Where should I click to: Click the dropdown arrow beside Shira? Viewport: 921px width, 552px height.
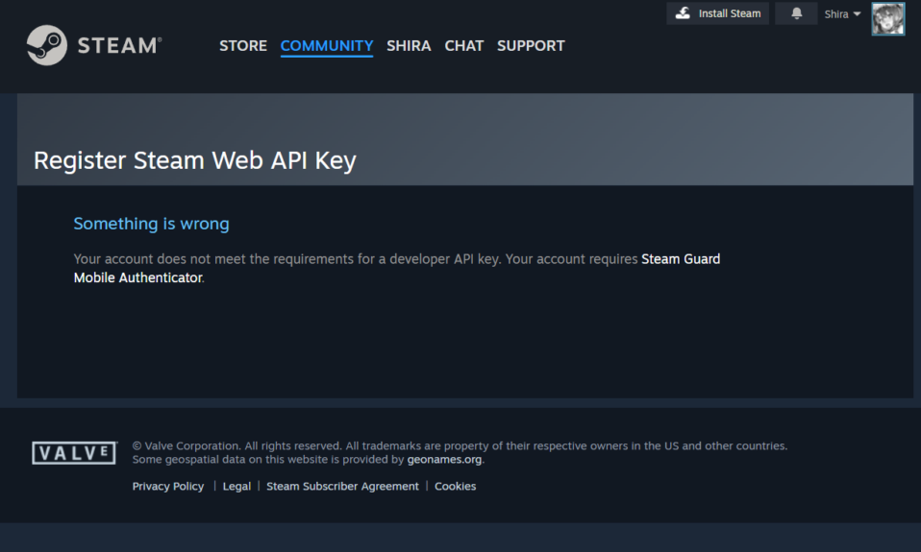857,14
